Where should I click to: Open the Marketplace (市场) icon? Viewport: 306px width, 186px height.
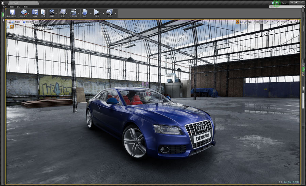point(43,12)
